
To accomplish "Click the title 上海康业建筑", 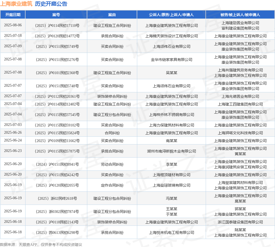I will point(16,4).
